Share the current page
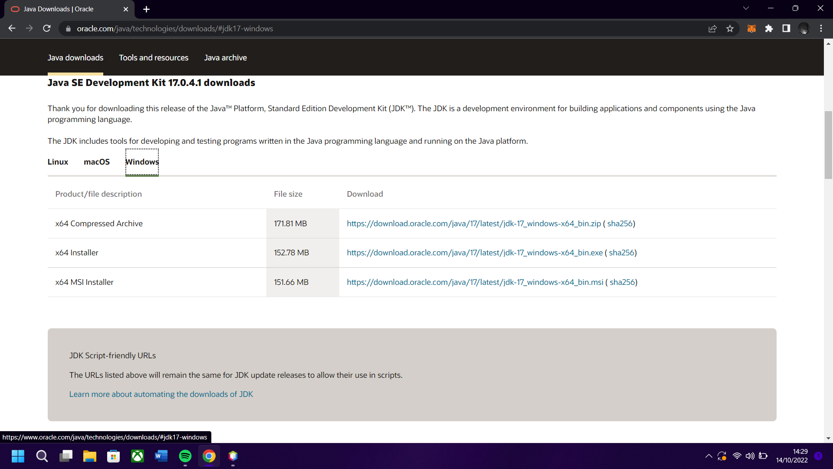The height and width of the screenshot is (469, 833). pyautogui.click(x=713, y=28)
